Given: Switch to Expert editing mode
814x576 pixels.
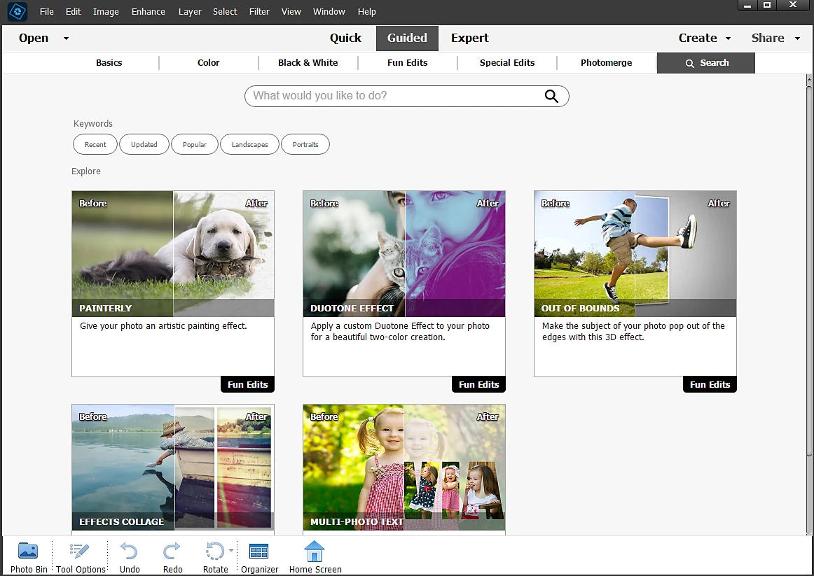Looking at the screenshot, I should 469,38.
